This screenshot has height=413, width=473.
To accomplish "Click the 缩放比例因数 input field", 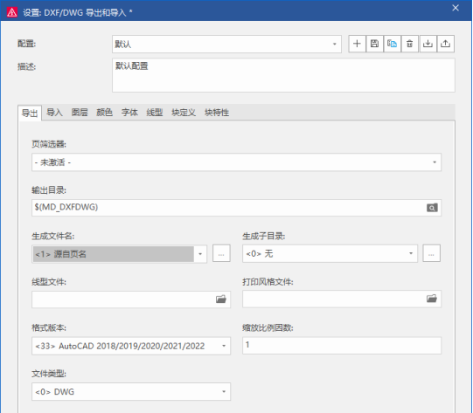I will (x=342, y=345).
